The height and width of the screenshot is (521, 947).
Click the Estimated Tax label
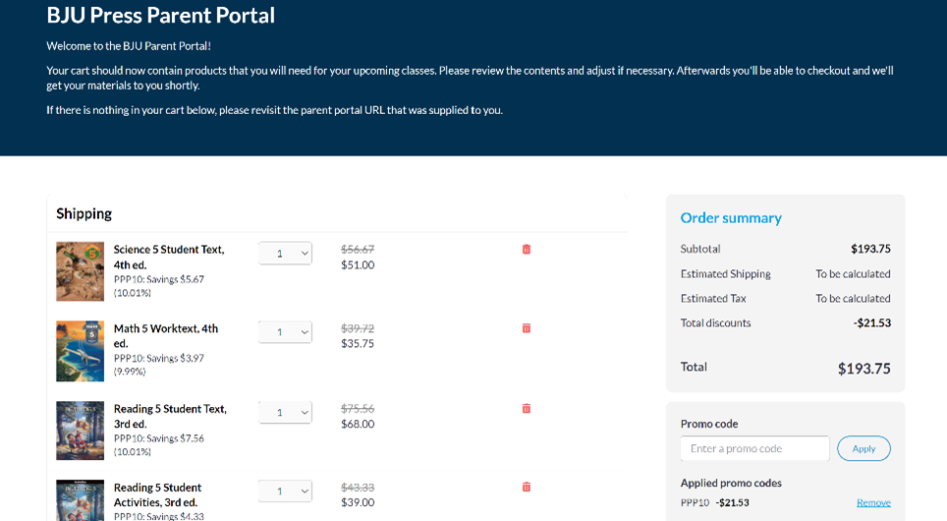pos(713,299)
